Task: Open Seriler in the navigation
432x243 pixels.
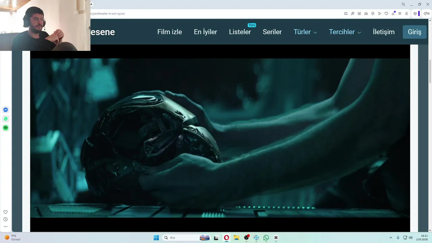Action: click(x=272, y=32)
